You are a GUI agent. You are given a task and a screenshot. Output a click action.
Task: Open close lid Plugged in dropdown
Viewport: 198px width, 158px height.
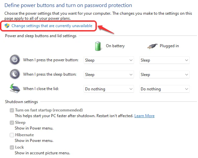[x=164, y=89]
